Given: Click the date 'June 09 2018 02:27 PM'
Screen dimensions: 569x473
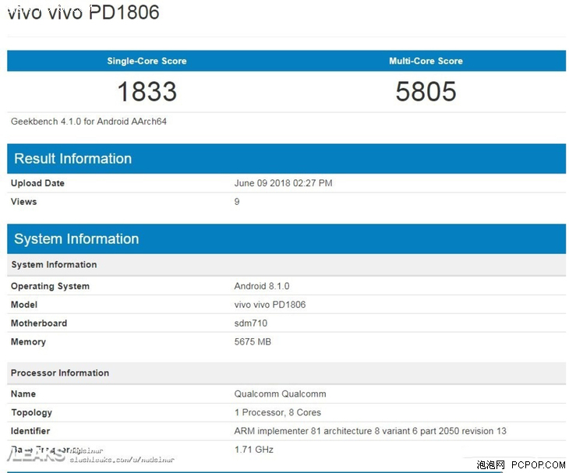Looking at the screenshot, I should point(283,183).
